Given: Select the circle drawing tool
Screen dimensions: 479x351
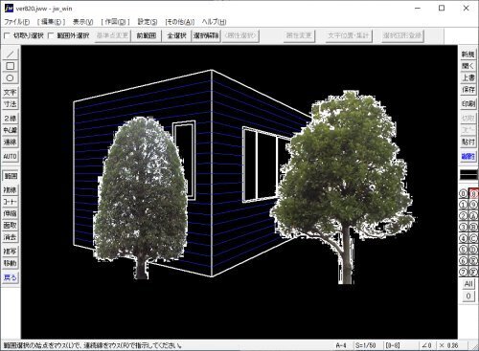Looking at the screenshot, I should [x=11, y=77].
